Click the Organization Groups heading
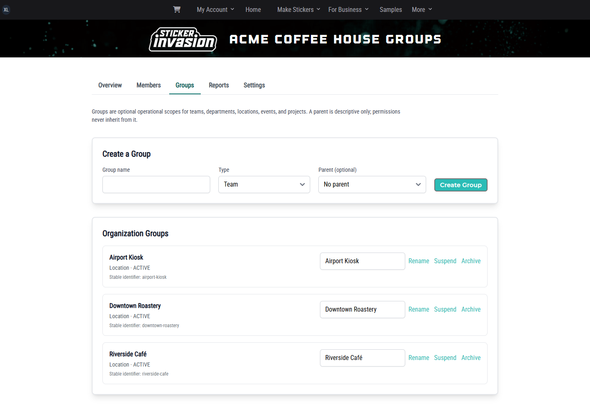 [135, 234]
